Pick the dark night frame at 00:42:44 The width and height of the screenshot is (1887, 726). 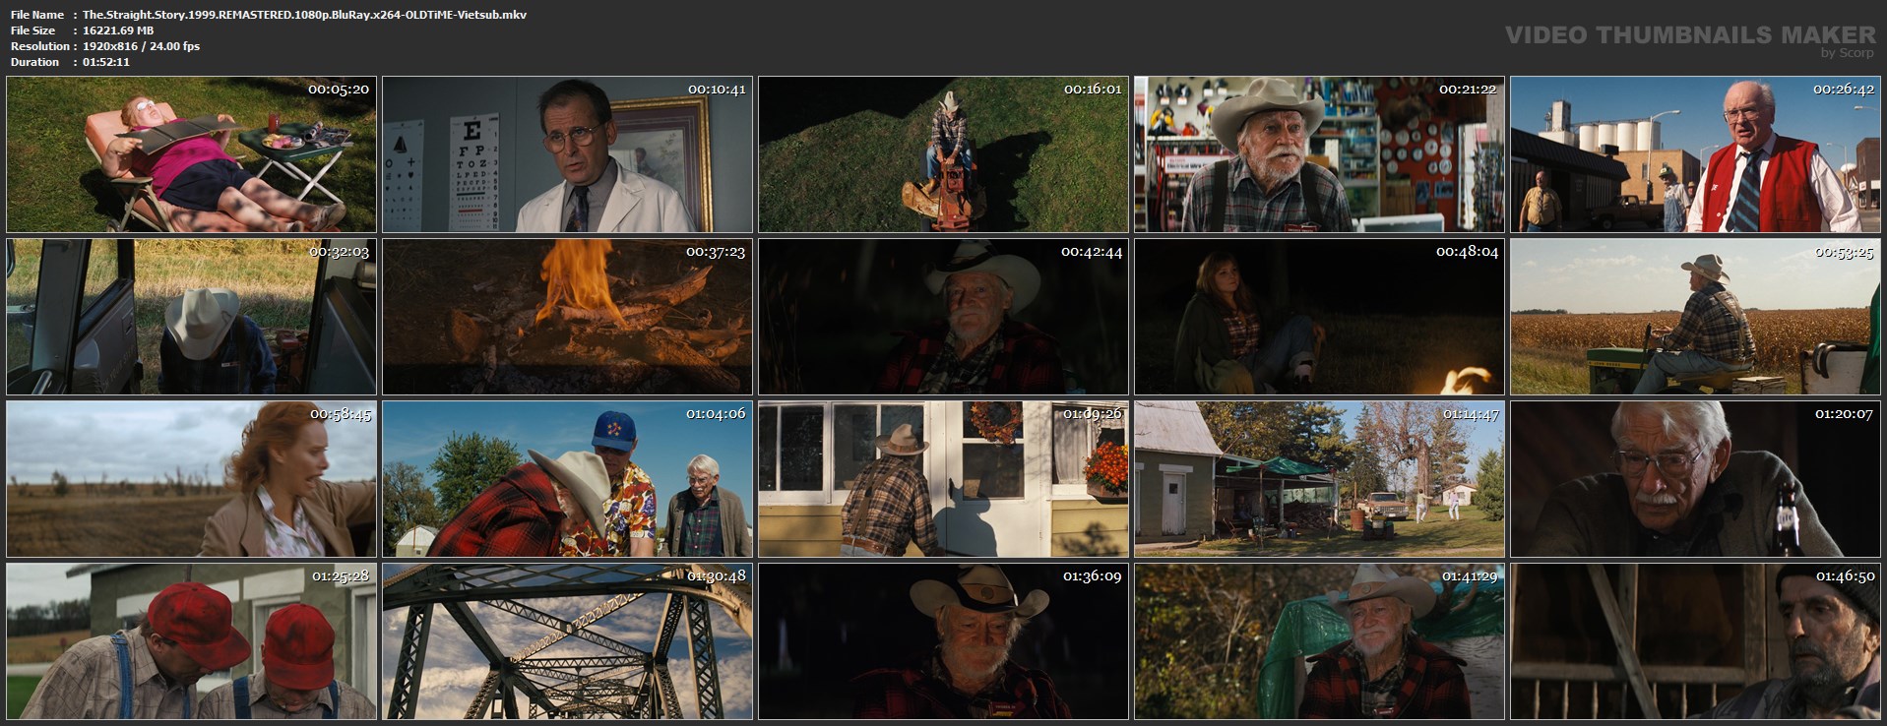(x=943, y=317)
